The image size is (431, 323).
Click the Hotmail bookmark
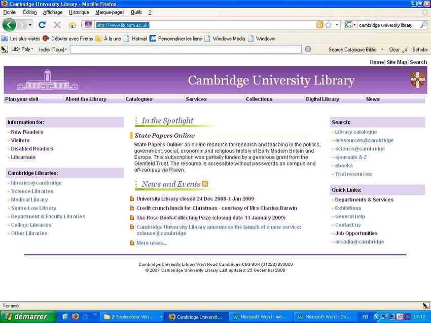tap(135, 38)
